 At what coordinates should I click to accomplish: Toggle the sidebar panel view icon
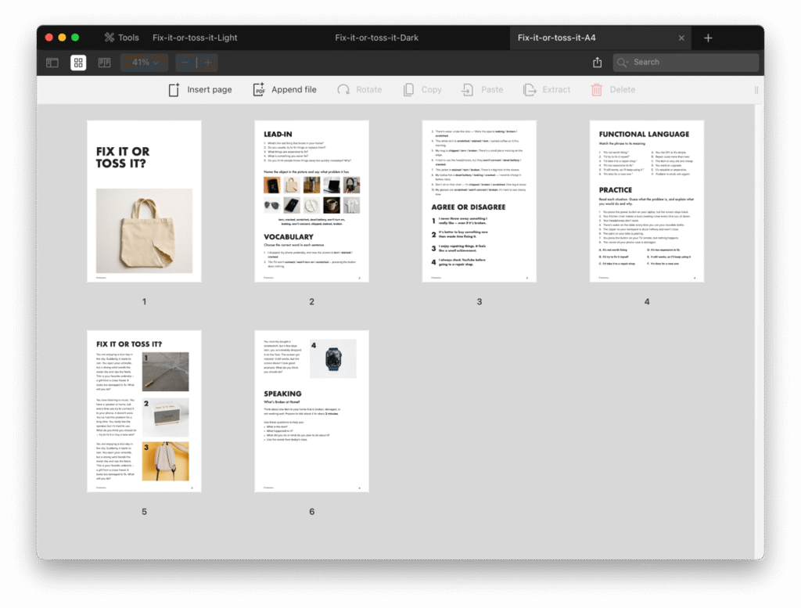52,63
